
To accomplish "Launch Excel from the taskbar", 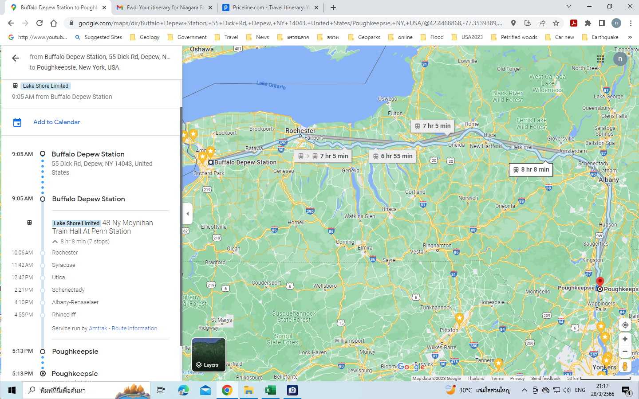I will (x=270, y=390).
